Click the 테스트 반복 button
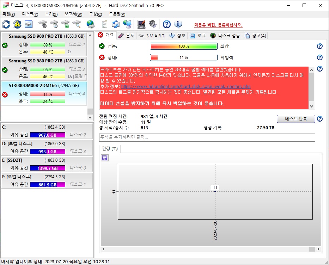 [x=296, y=119]
